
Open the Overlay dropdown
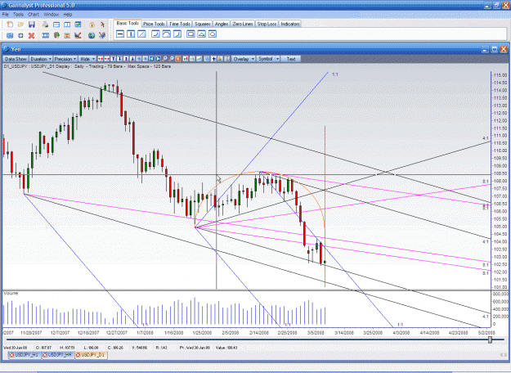(244, 59)
